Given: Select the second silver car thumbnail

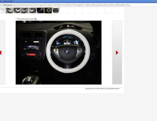Looking at the screenshot, I should (x=17, y=10).
